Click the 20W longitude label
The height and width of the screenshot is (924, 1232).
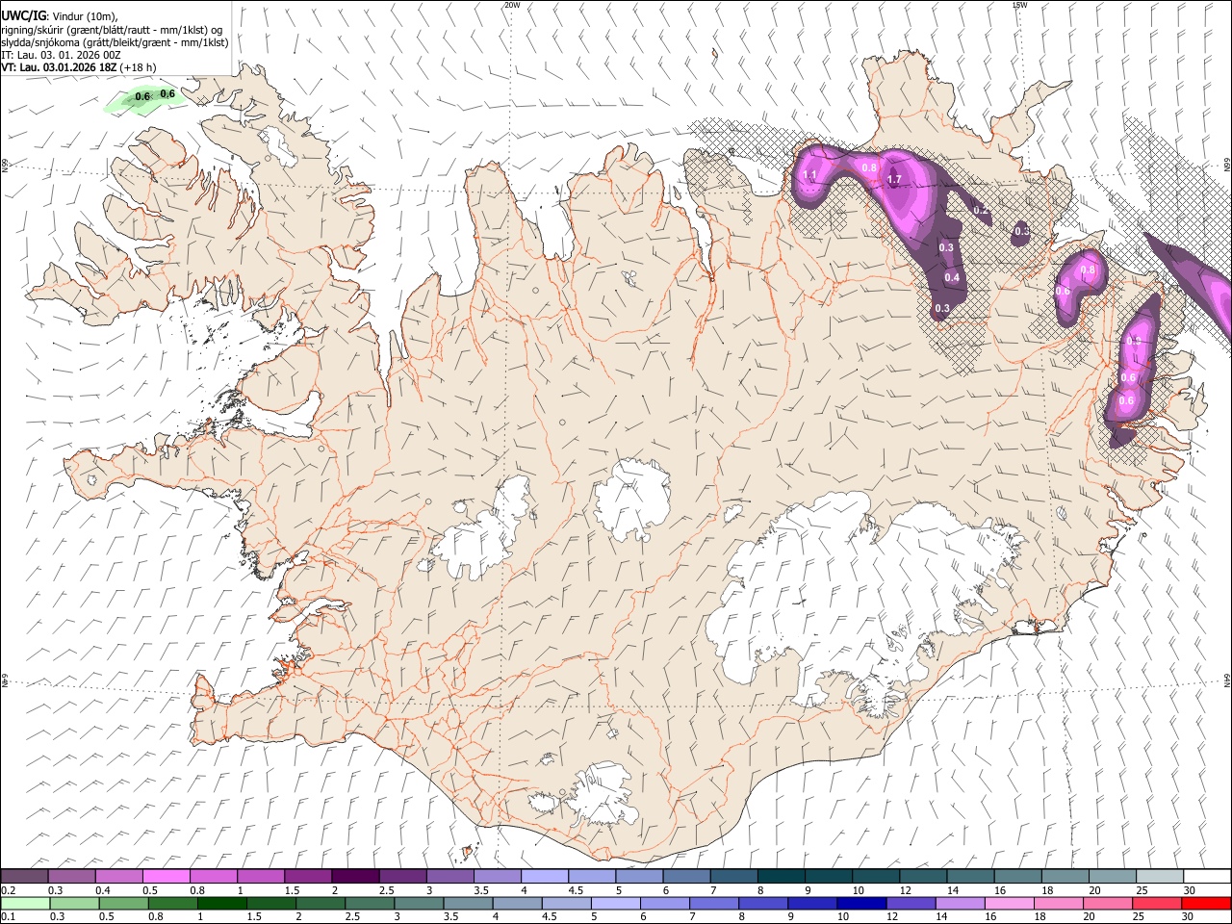coord(512,5)
